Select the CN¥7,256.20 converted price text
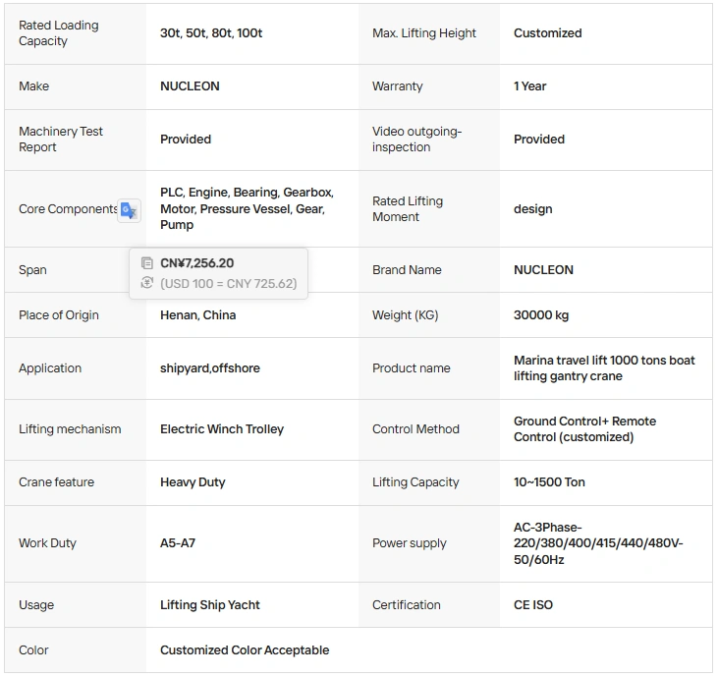This screenshot has width=718, height=676. [196, 263]
